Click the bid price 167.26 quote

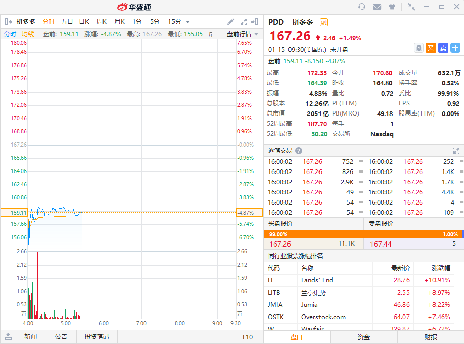(280, 244)
